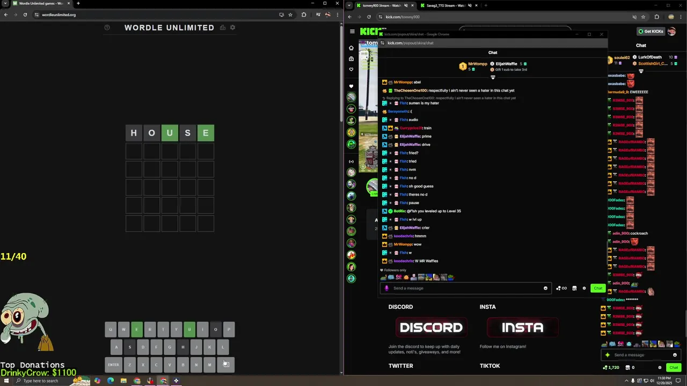Reload the Kick stream page
The width and height of the screenshot is (687, 386).
pos(369,17)
